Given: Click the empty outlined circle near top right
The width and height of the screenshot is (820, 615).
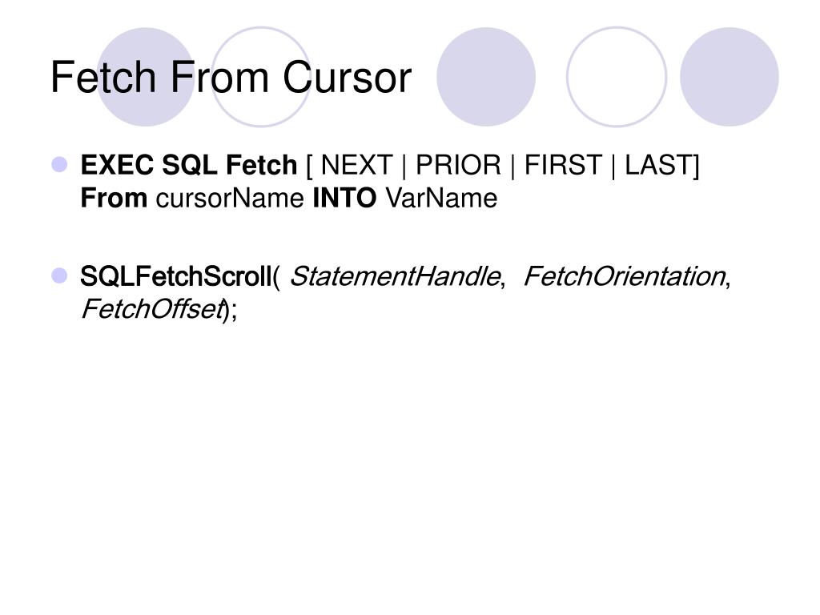Looking at the screenshot, I should [x=617, y=77].
